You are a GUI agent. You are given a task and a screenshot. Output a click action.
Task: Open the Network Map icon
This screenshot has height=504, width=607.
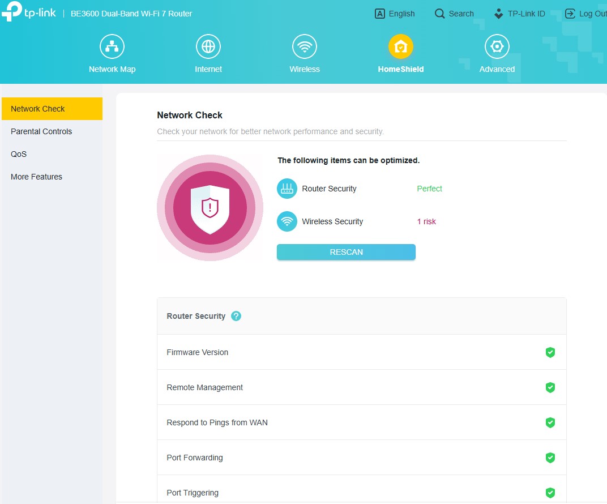(x=112, y=47)
